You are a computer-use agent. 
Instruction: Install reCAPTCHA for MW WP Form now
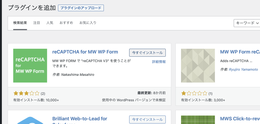pyautogui.click(x=148, y=53)
